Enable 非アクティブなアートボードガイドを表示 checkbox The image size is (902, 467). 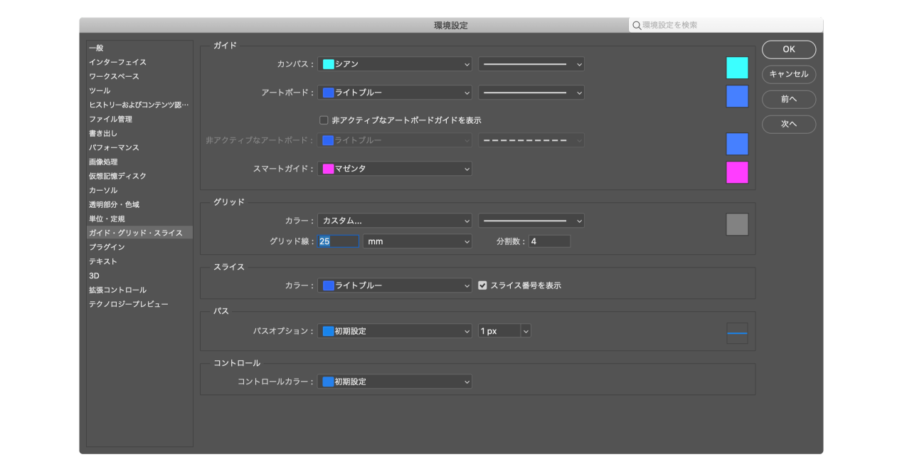[324, 120]
